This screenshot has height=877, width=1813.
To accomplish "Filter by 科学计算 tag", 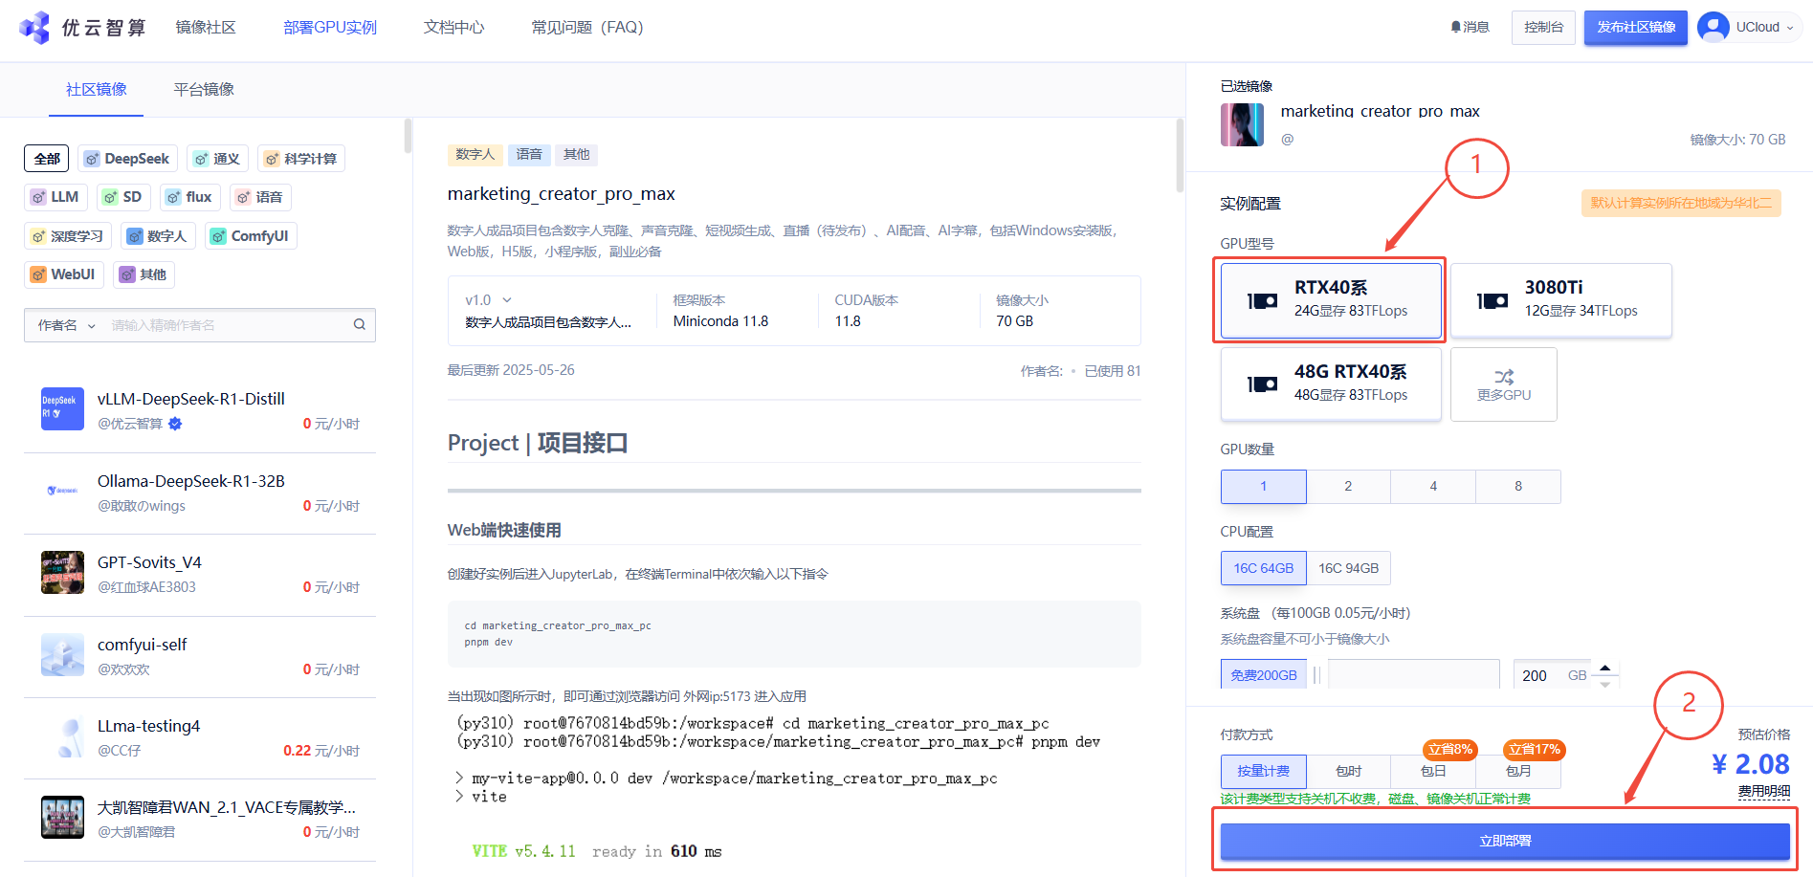I will point(301,159).
